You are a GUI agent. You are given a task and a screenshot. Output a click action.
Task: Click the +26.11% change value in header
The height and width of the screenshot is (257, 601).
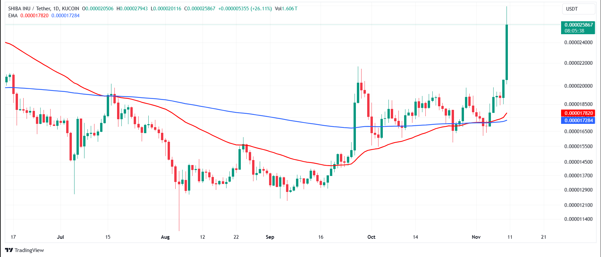click(x=261, y=9)
